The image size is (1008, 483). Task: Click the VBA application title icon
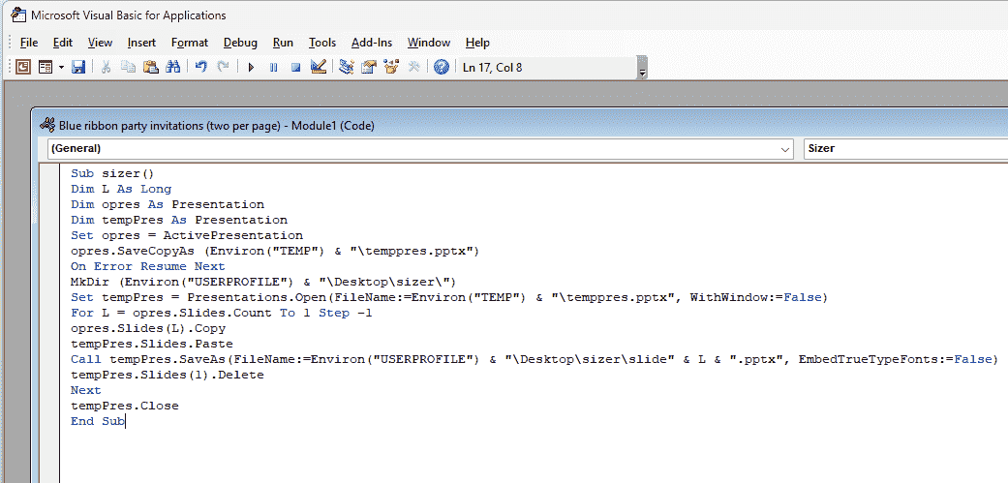(x=18, y=15)
